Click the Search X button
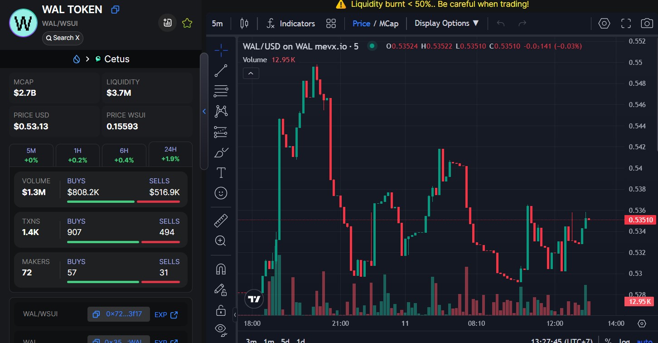The height and width of the screenshot is (343, 658). click(x=63, y=38)
